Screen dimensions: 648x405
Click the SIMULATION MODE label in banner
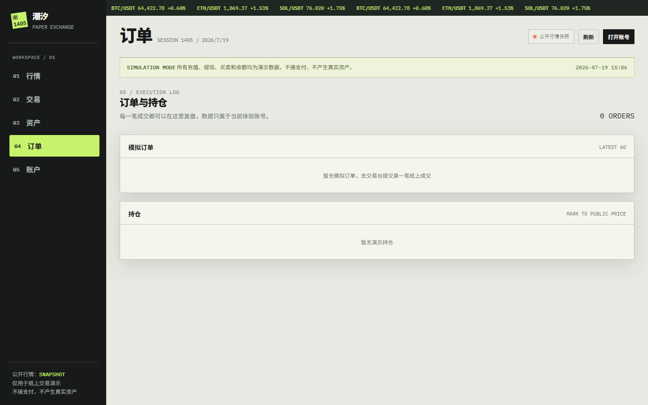pos(151,67)
